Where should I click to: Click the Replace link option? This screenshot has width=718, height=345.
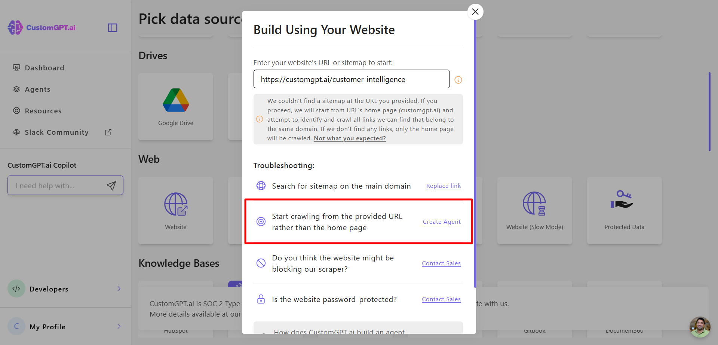pyautogui.click(x=444, y=186)
